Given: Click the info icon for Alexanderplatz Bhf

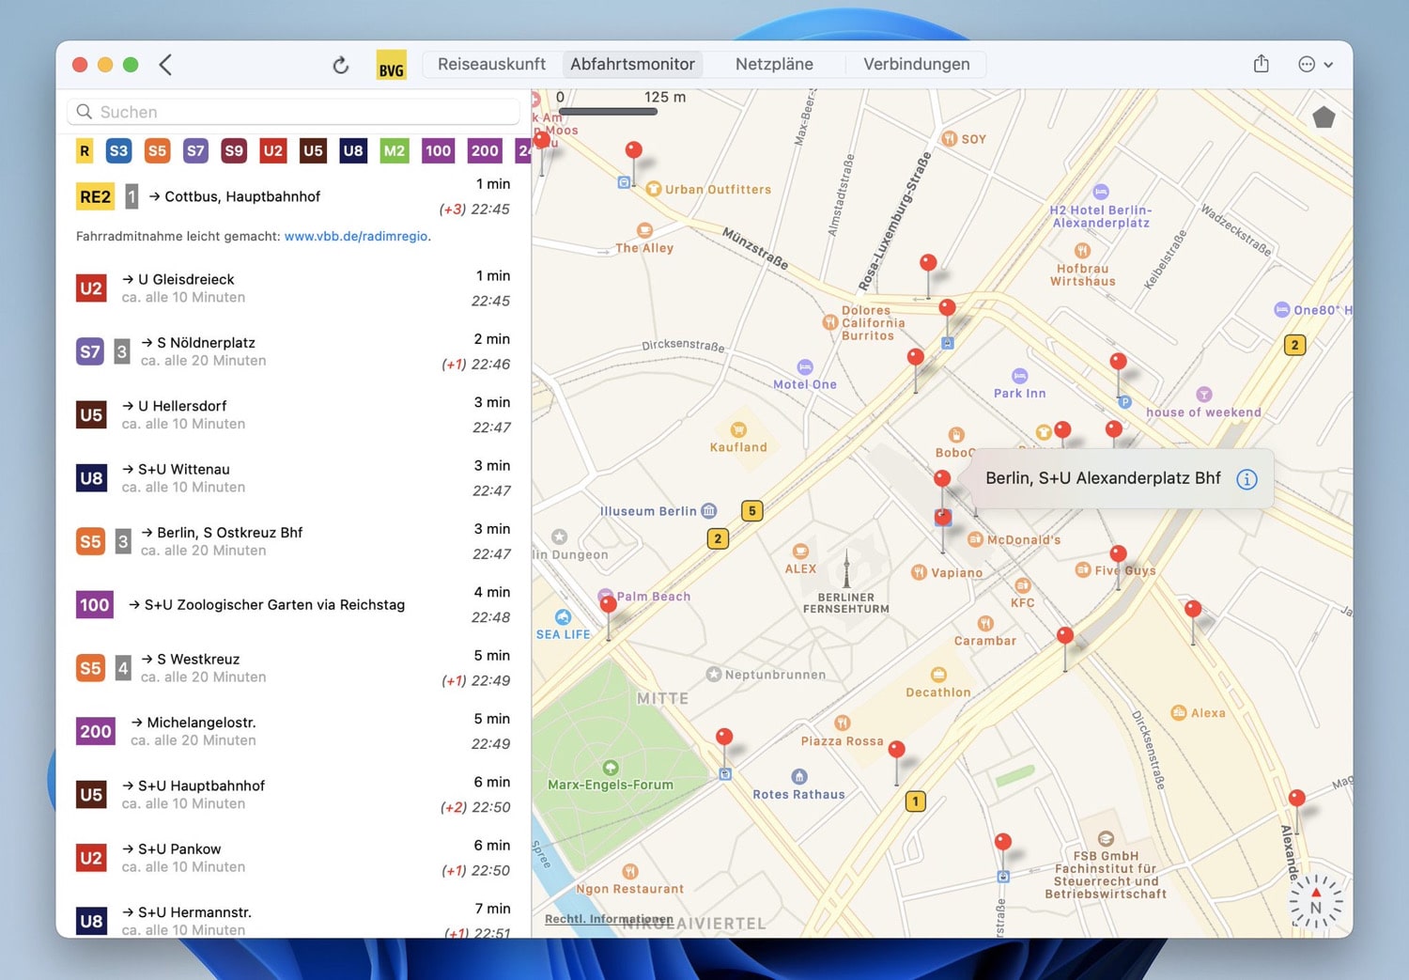Looking at the screenshot, I should point(1246,479).
